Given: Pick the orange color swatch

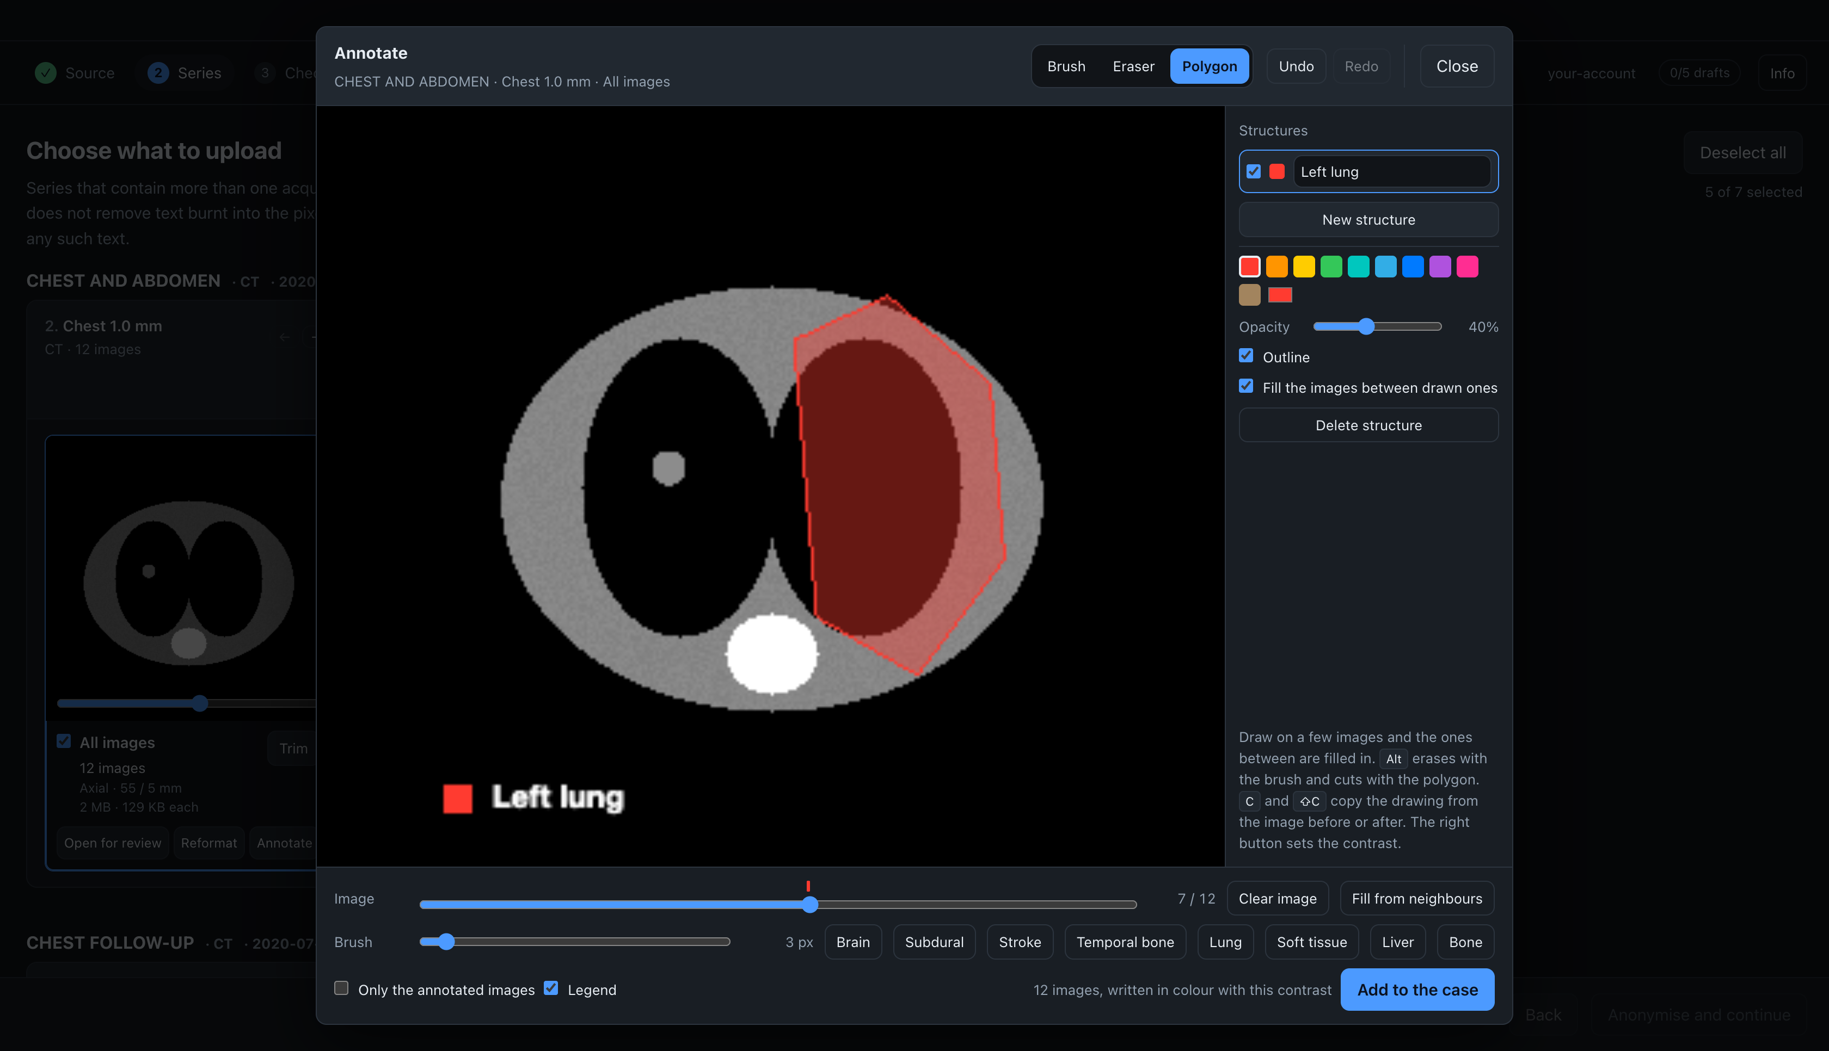Looking at the screenshot, I should coord(1276,267).
